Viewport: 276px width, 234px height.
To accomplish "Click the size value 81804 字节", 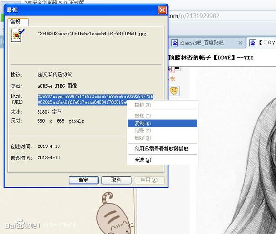I will [x=49, y=112].
